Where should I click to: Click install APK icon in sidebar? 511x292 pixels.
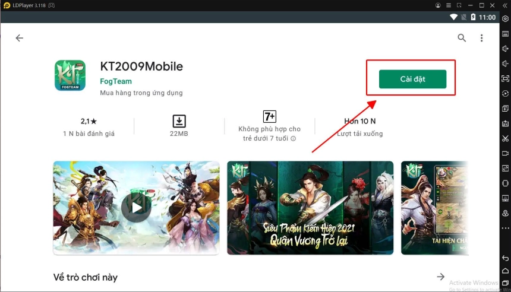[x=506, y=123]
